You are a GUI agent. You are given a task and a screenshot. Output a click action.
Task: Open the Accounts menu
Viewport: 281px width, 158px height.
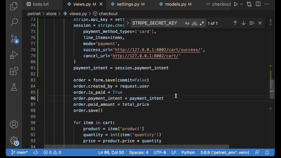pyautogui.click(x=14, y=124)
